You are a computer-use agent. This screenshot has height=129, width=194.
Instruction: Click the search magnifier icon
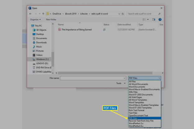pos(159,14)
